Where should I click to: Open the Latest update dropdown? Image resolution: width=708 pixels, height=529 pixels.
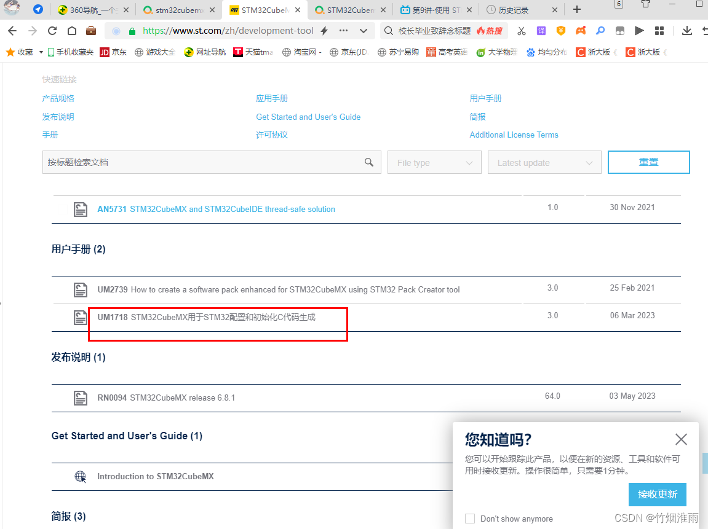pos(544,162)
